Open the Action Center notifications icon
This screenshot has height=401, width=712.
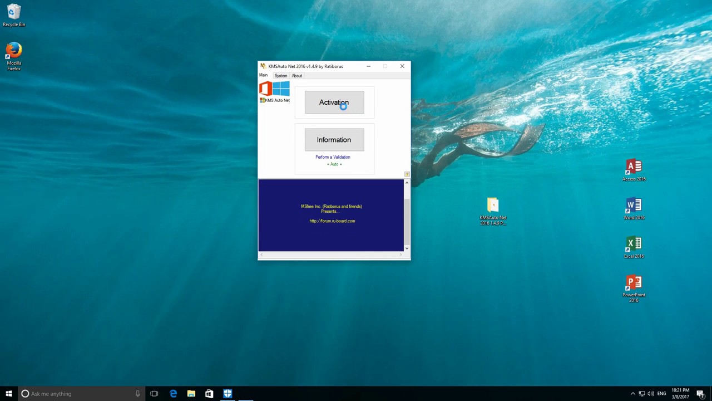pyautogui.click(x=700, y=394)
